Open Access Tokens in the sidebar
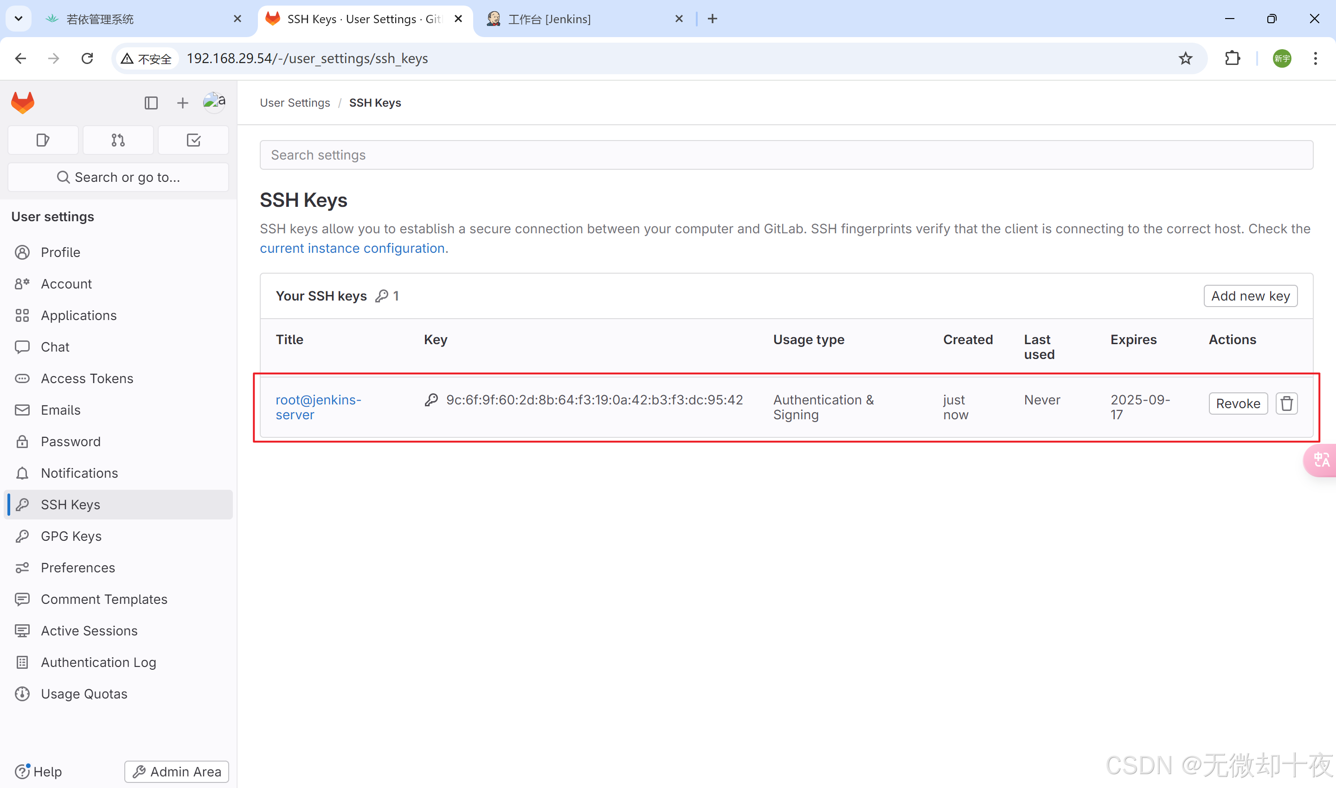 tap(87, 378)
